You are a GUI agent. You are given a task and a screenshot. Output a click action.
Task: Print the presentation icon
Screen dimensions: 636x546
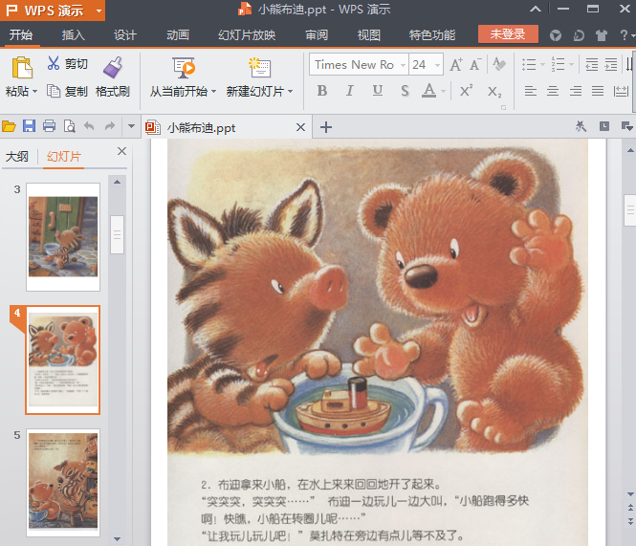tap(49, 126)
